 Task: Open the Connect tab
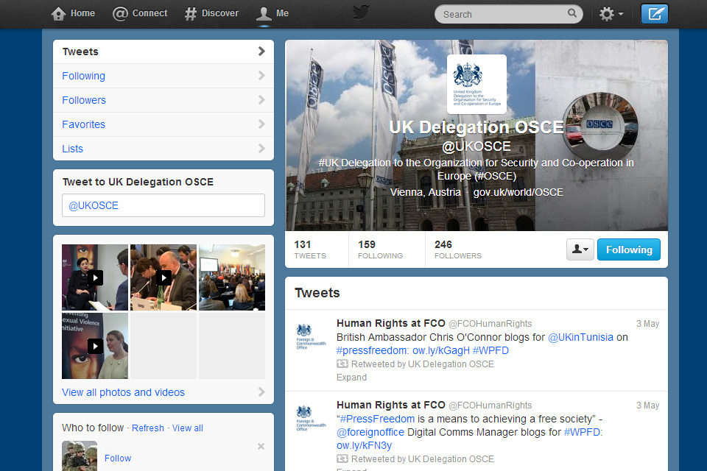[x=140, y=13]
